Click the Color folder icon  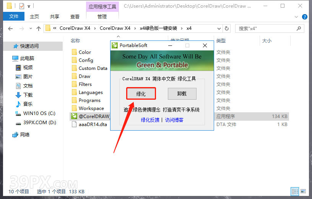click(x=74, y=52)
